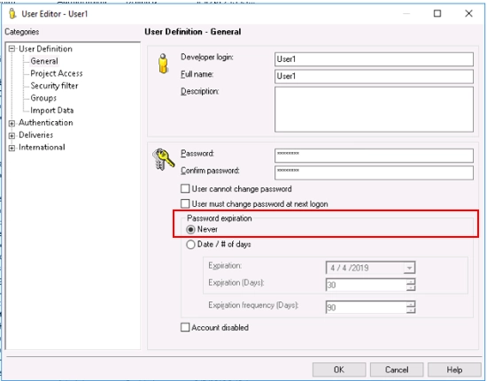The height and width of the screenshot is (381, 487).
Task: Click the yellow user figure icon
Action: tap(163, 64)
